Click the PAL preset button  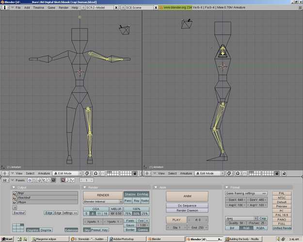coord(282,193)
